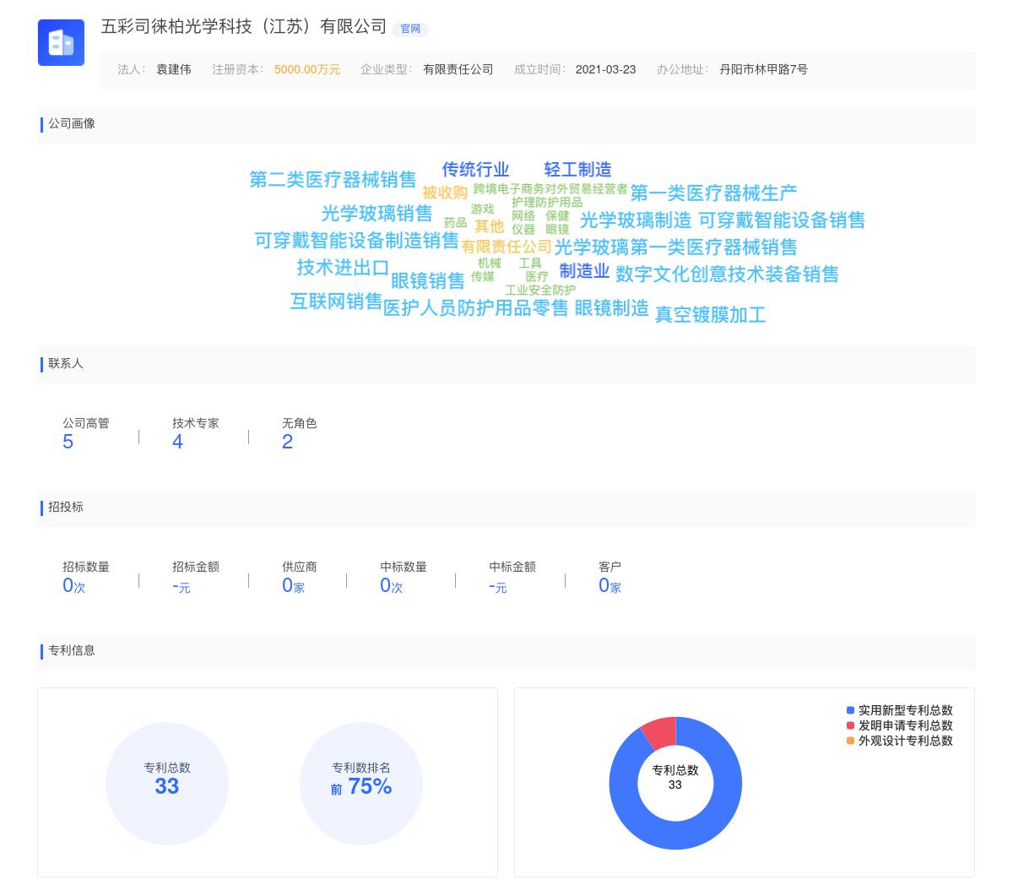Open 第二类医疗器械销售 tag

pos(333,179)
